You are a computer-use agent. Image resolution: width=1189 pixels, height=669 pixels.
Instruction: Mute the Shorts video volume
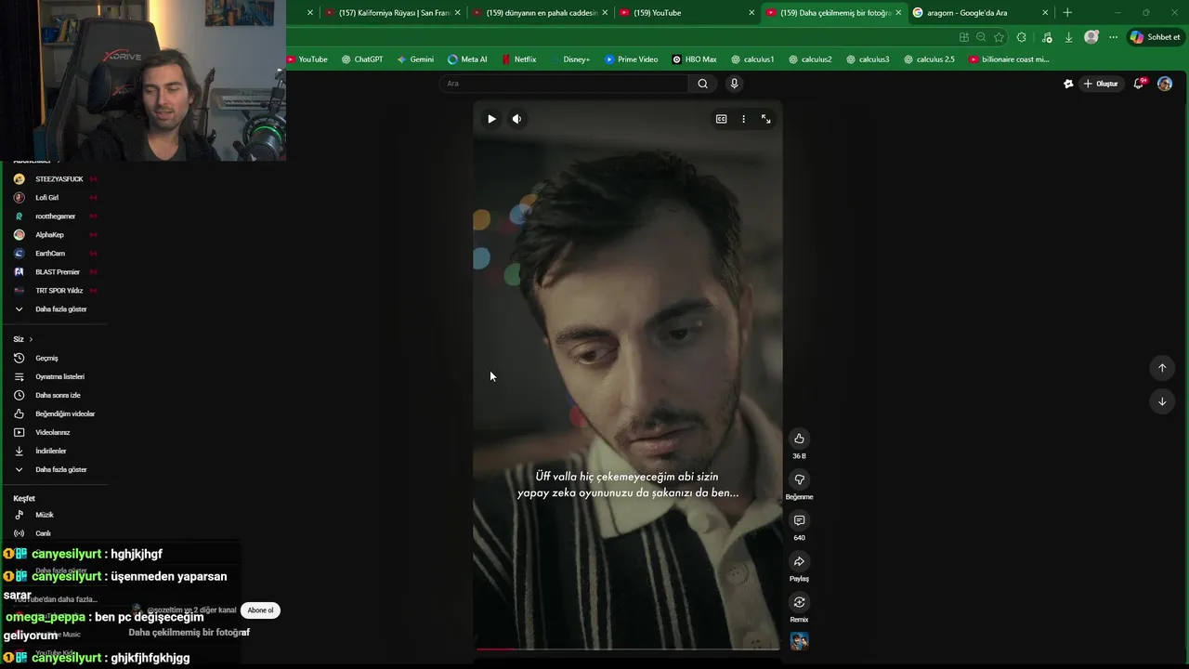pos(516,119)
